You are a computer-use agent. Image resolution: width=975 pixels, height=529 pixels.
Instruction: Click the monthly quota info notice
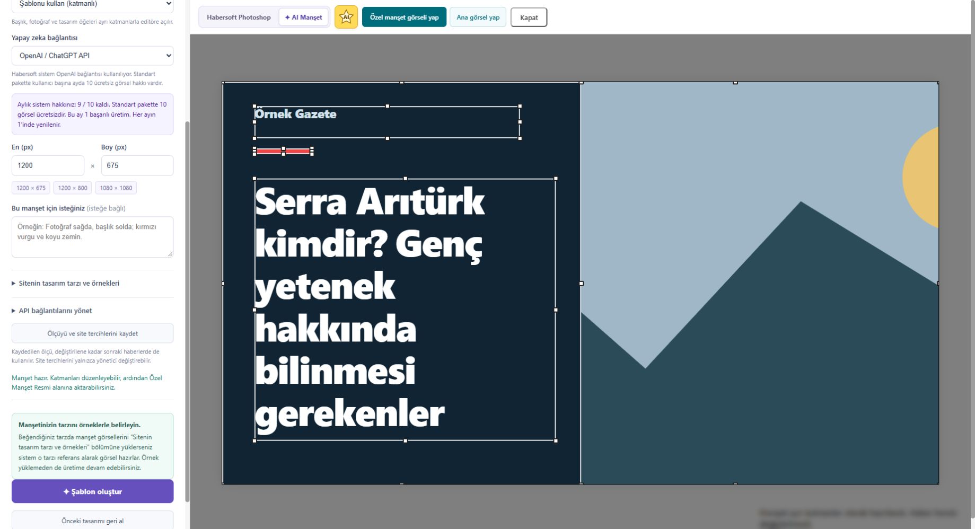(92, 114)
